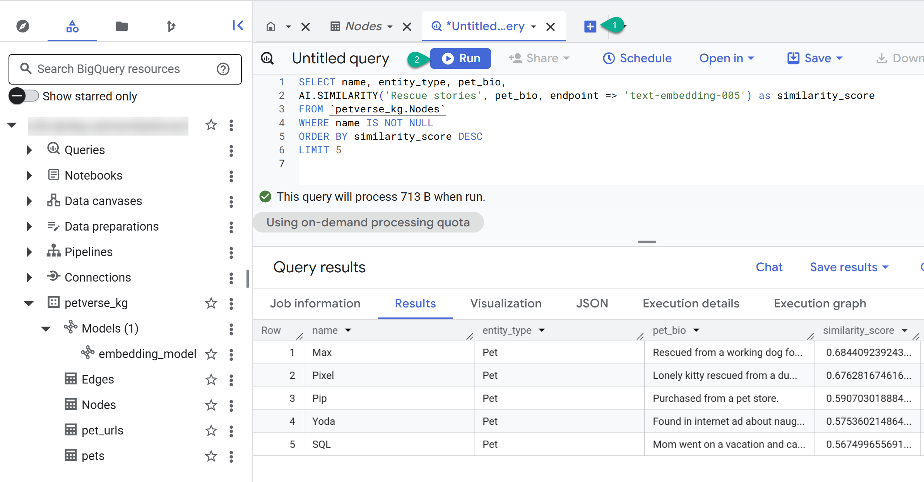The height and width of the screenshot is (482, 924).
Task: Open actions menu for Edges table
Action: [231, 380]
